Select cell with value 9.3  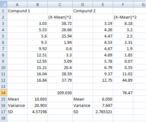37,42
